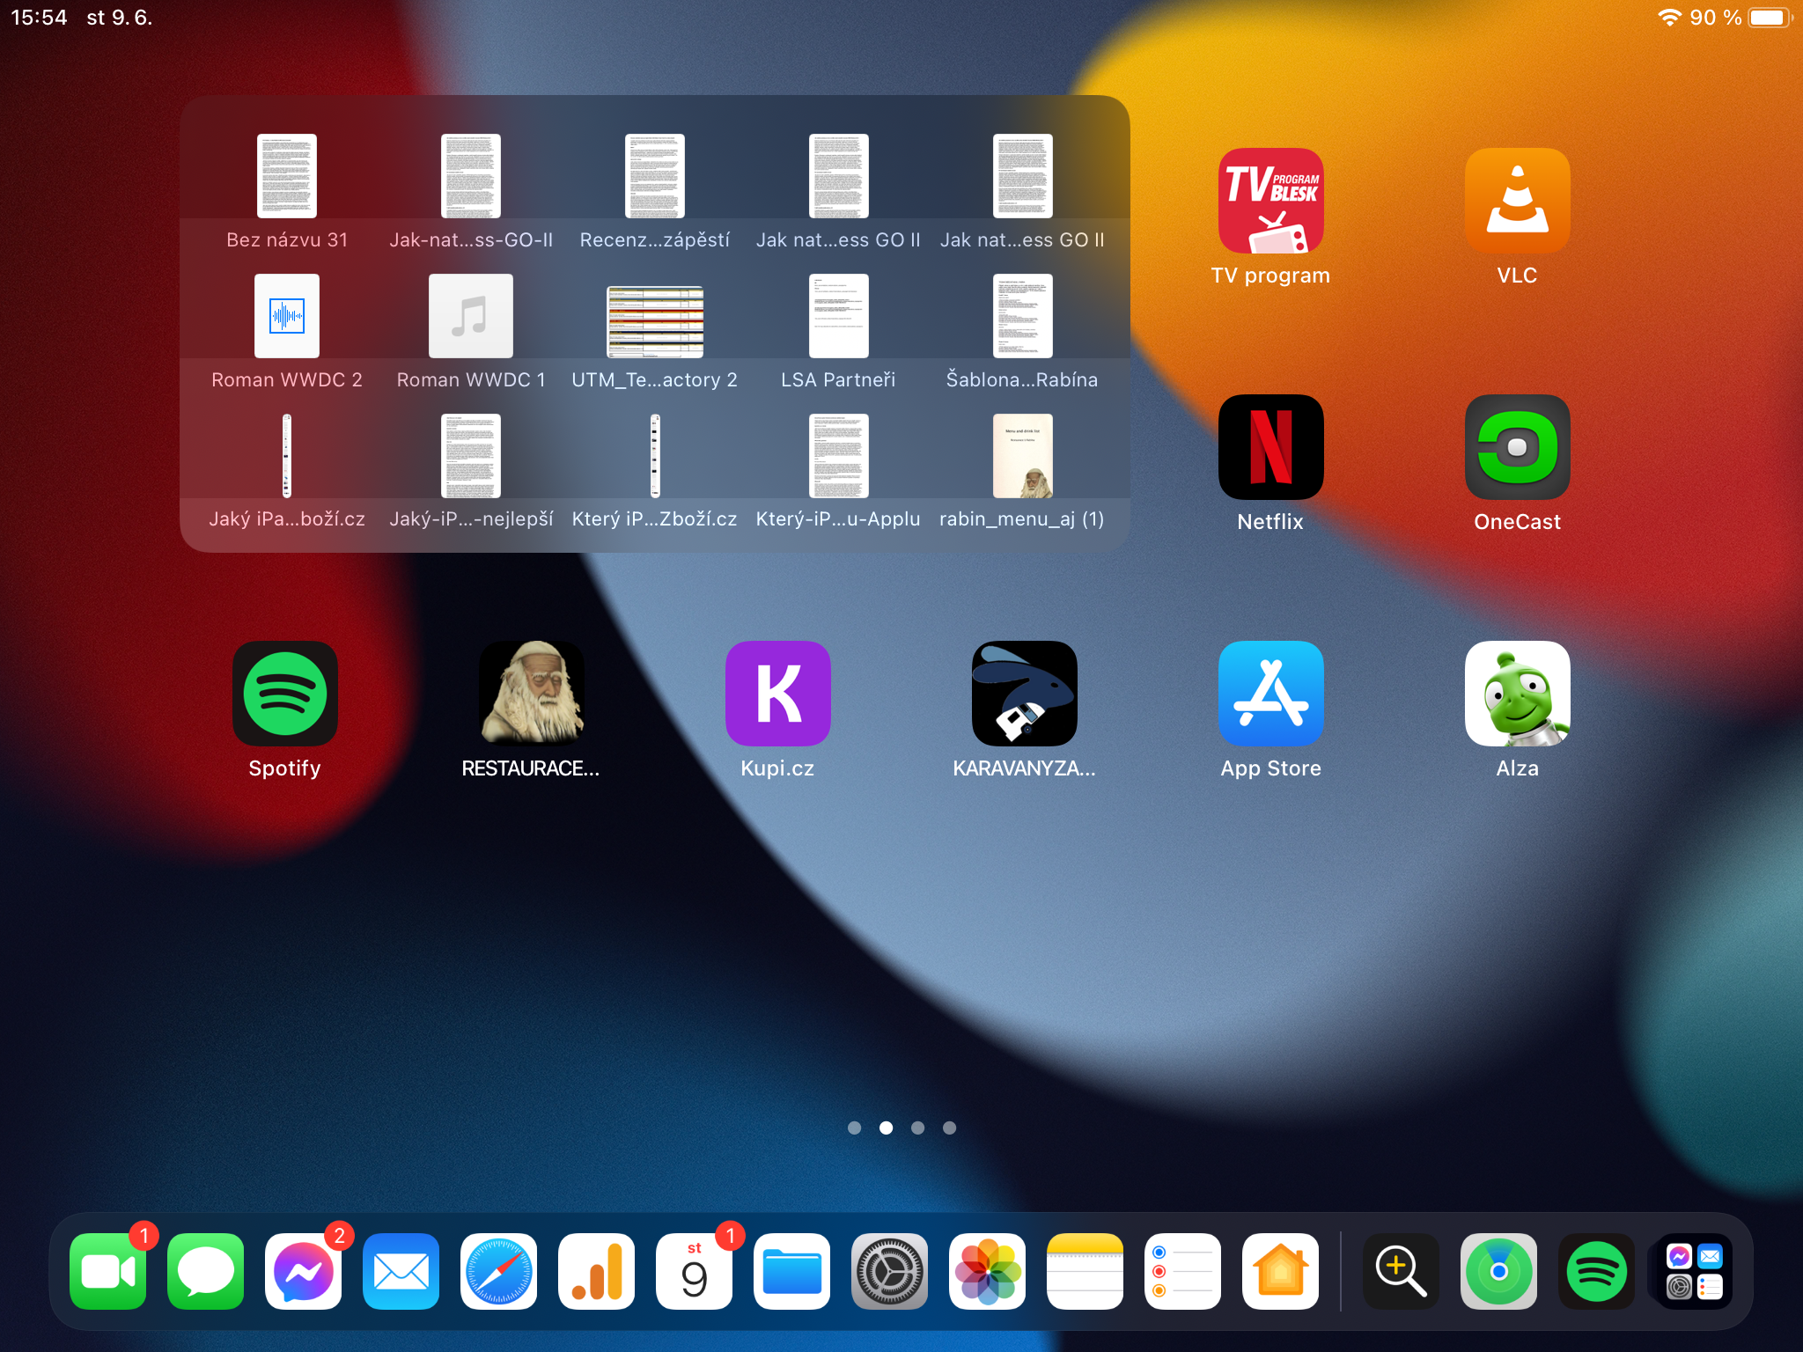Open RESTAURACE rabbi icon app

[x=531, y=694]
